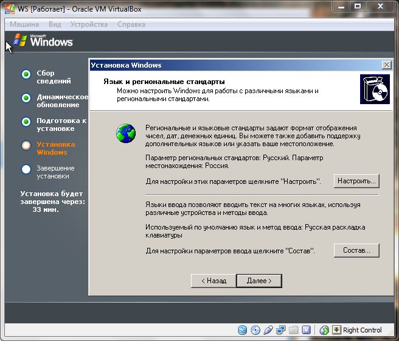Click the optical CD drive status icon
The image size is (399, 341).
255,330
